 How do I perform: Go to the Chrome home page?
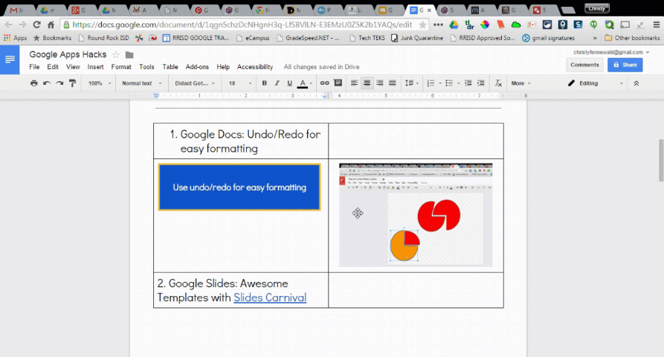click(x=51, y=25)
